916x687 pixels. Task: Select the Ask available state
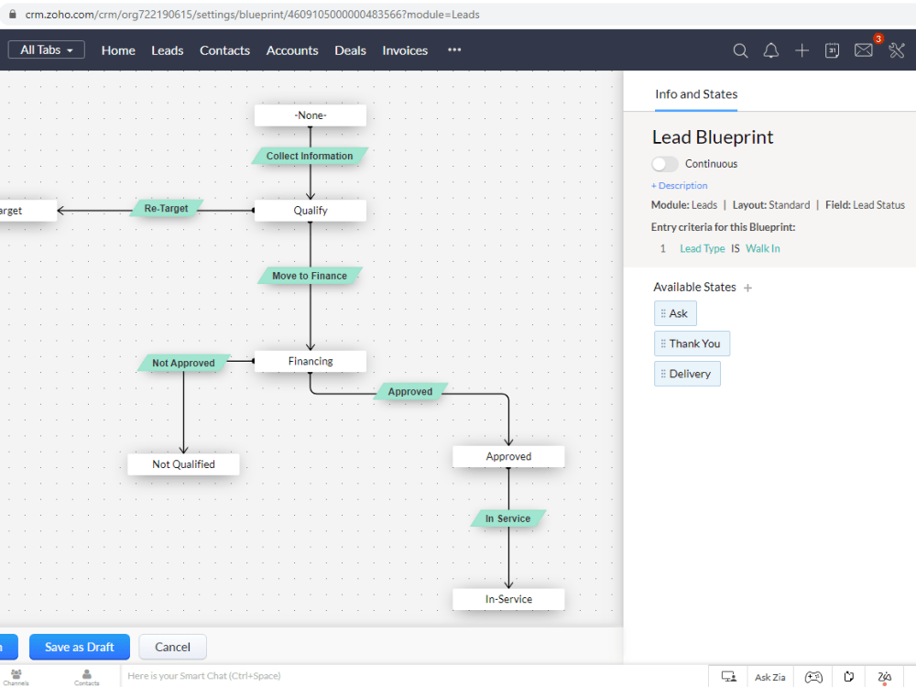pos(675,313)
